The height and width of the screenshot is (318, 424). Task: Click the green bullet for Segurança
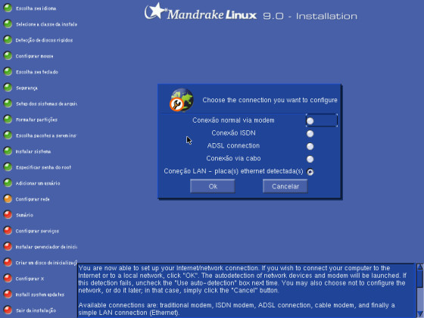8,88
